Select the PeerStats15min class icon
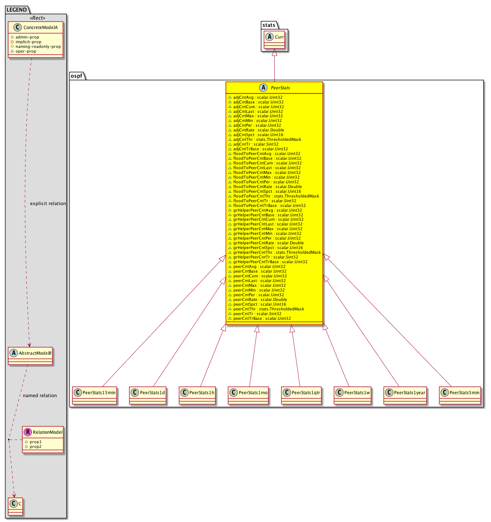Viewport: 491px width, 522px height. pos(78,392)
